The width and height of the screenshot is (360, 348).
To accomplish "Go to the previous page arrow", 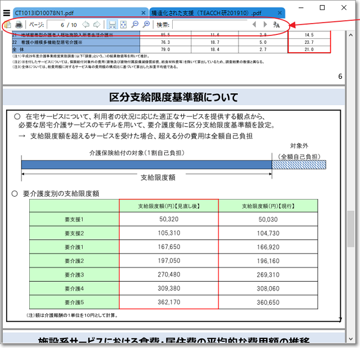I will pos(85,25).
